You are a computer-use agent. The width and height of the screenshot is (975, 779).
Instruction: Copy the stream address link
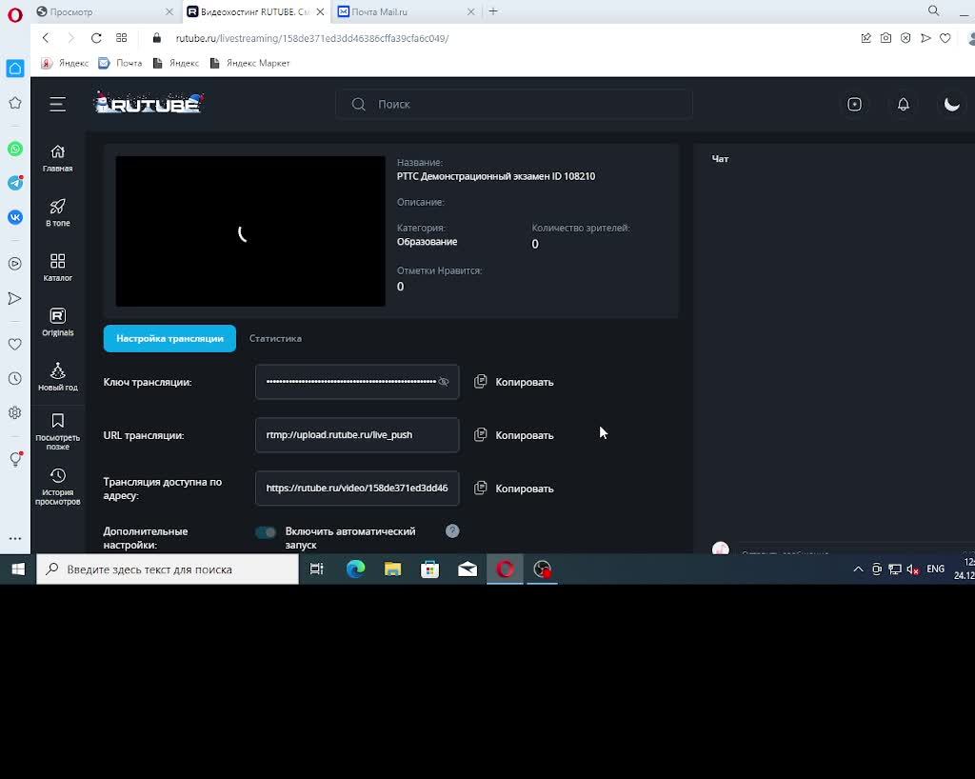click(513, 489)
